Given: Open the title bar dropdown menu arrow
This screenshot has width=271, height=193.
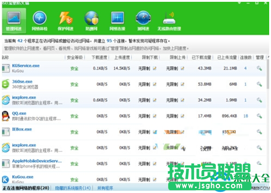Looking at the screenshot, I should click(x=239, y=3).
